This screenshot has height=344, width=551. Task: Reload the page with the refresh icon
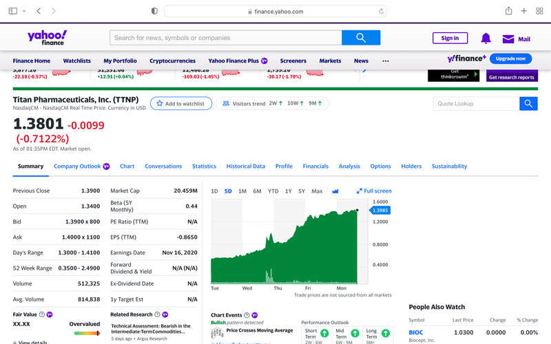pyautogui.click(x=381, y=11)
